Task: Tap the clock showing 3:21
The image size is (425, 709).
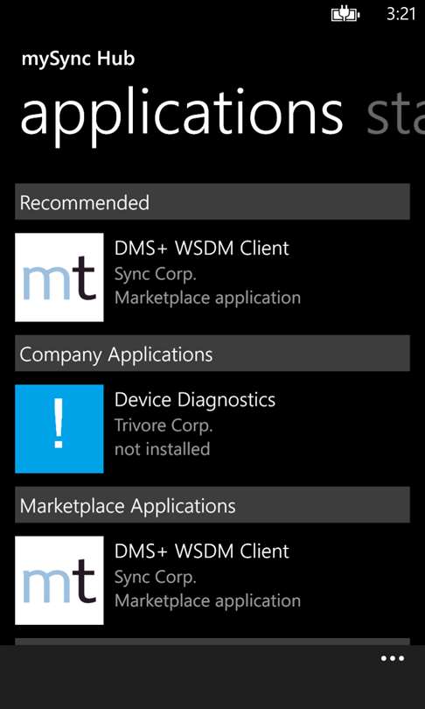Action: click(x=401, y=14)
